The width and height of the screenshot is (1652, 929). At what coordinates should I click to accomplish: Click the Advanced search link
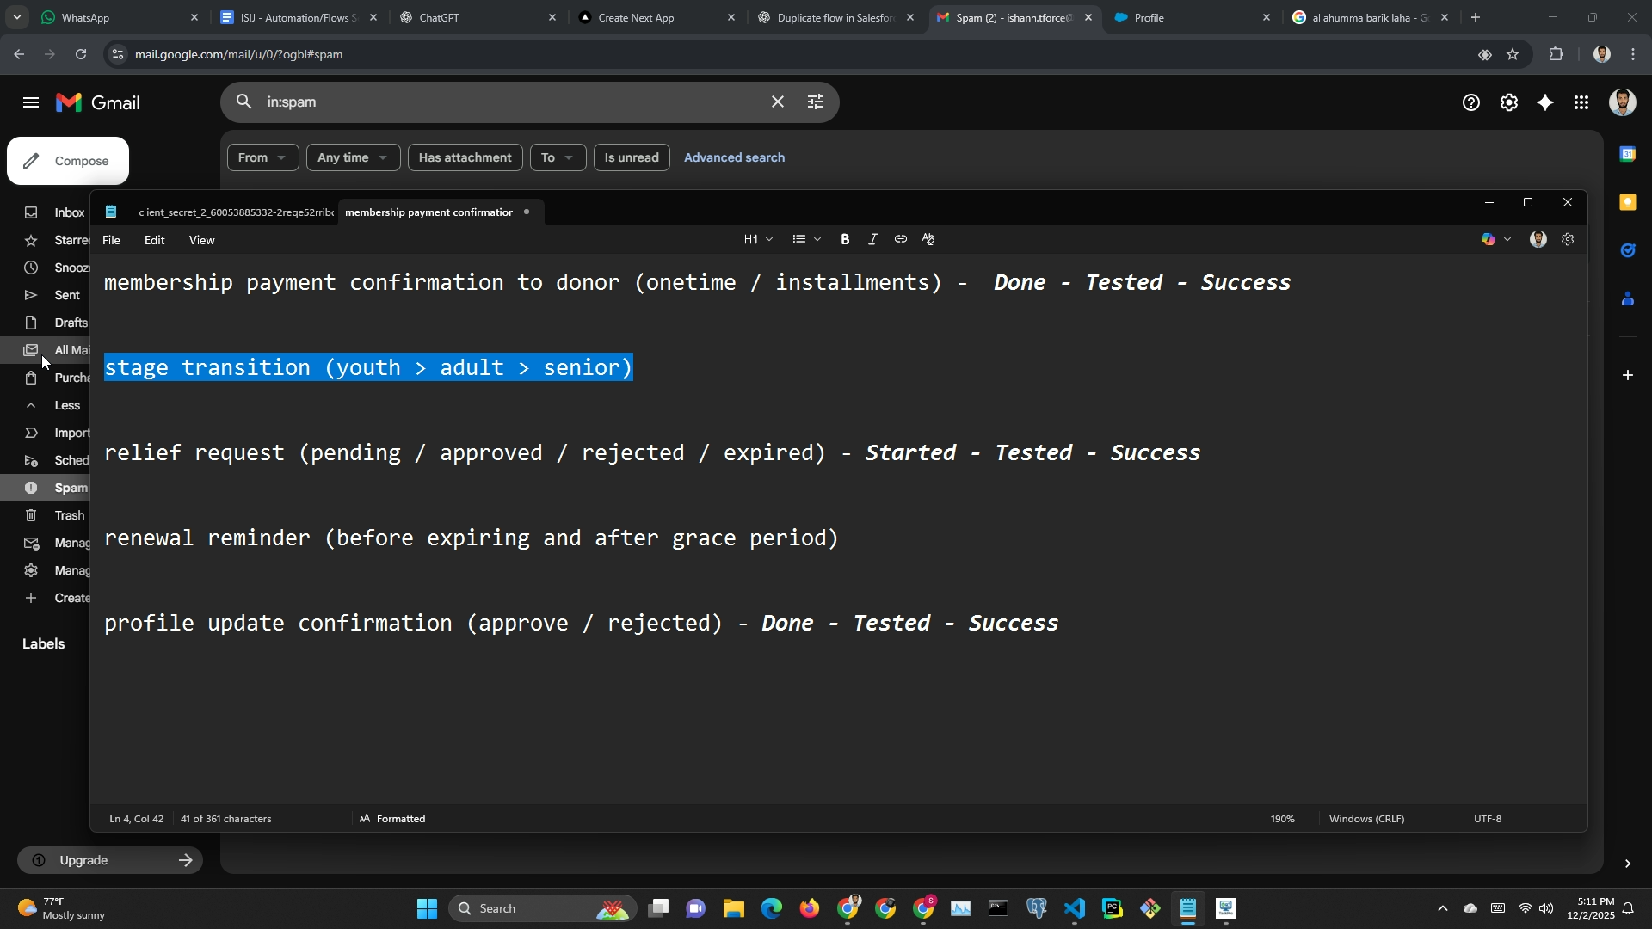coord(734,157)
